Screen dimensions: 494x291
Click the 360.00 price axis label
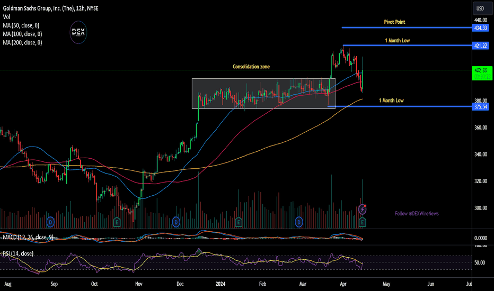(481, 128)
